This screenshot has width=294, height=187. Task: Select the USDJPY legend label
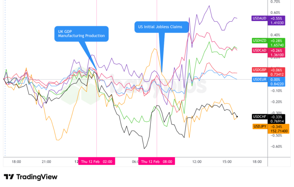(260, 126)
